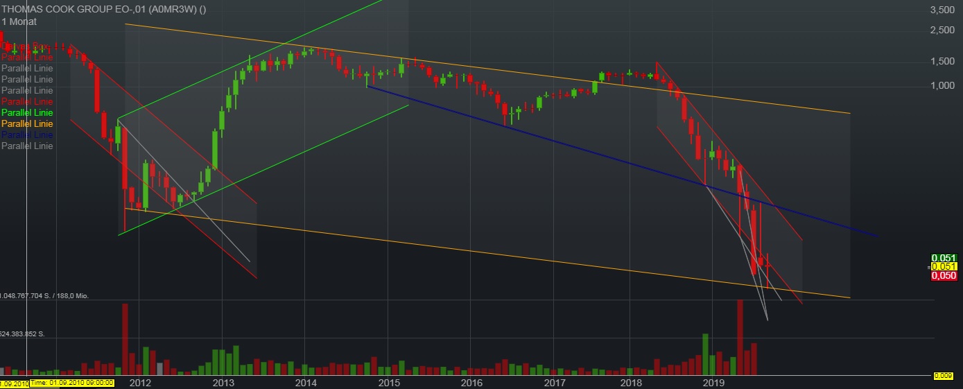The image size is (963, 389).
Task: Select the dark blue descending trend line
Action: click(x=622, y=160)
